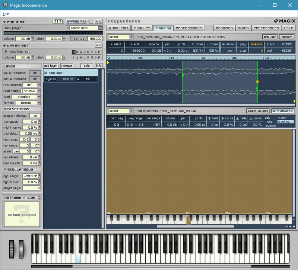Click the Magix logo in top right
The image size is (298, 270).
[x=285, y=21]
